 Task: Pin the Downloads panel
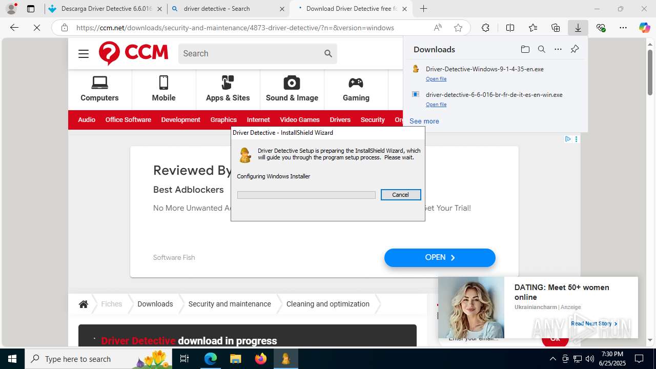tap(575, 49)
